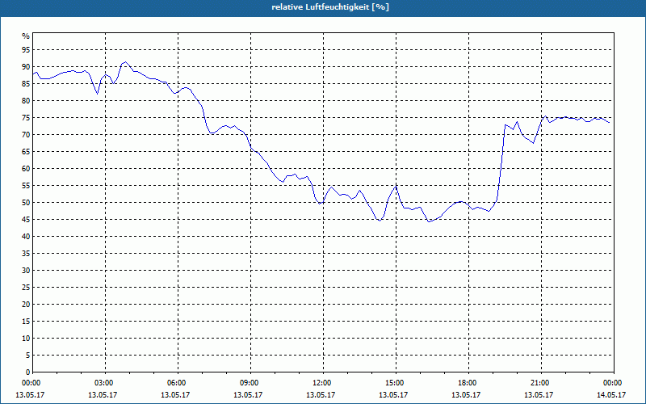Screen dimensions: 646x404
Task: Click the y-axis label '85'
Action: coord(26,84)
